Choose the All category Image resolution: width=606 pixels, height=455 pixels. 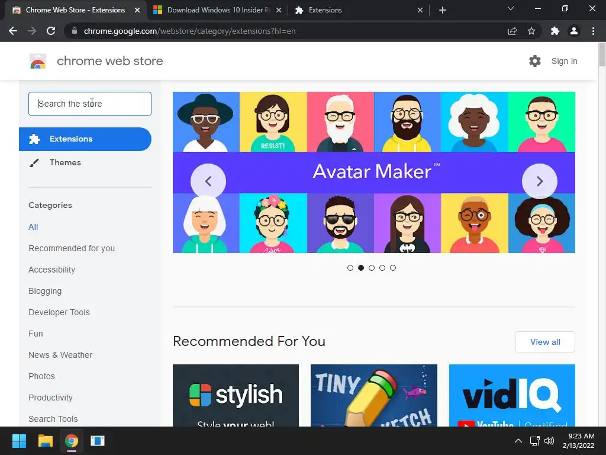(33, 227)
